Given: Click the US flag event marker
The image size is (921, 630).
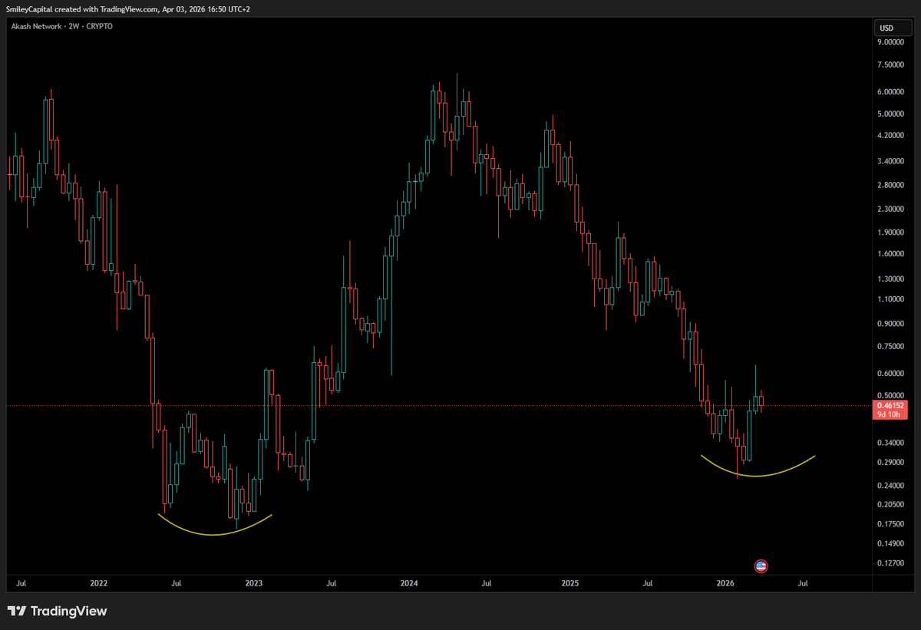Looking at the screenshot, I should pos(761,566).
